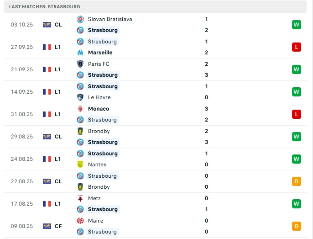Image resolution: width=313 pixels, height=239 pixels.
Task: Click the 14.09.25 match date
Action: point(22,92)
